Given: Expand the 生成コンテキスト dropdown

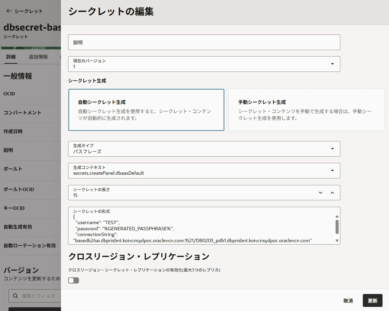Looking at the screenshot, I should tap(204, 171).
